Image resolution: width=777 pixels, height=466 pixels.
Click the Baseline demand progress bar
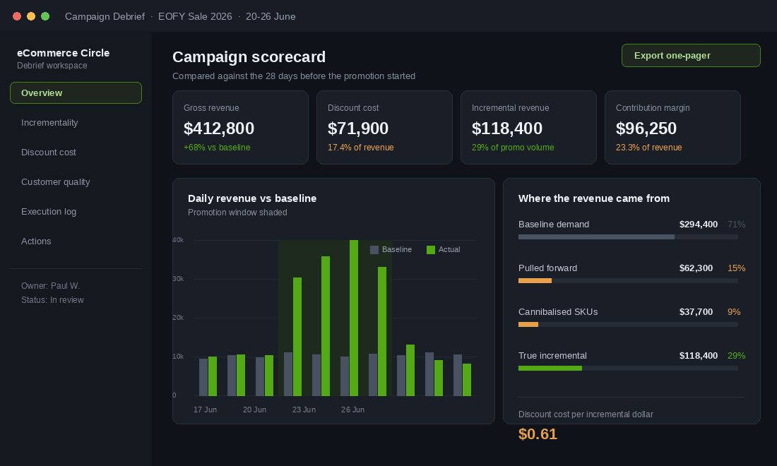point(629,237)
